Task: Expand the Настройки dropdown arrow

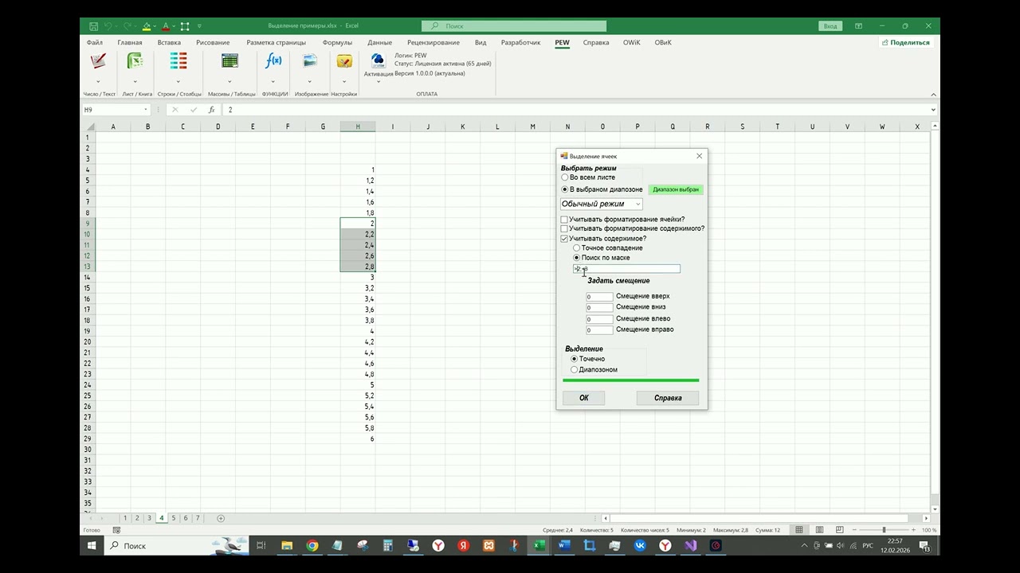Action: pos(344,81)
